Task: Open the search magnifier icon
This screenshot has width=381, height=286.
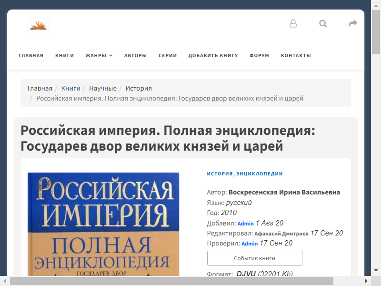Action: coord(323,23)
